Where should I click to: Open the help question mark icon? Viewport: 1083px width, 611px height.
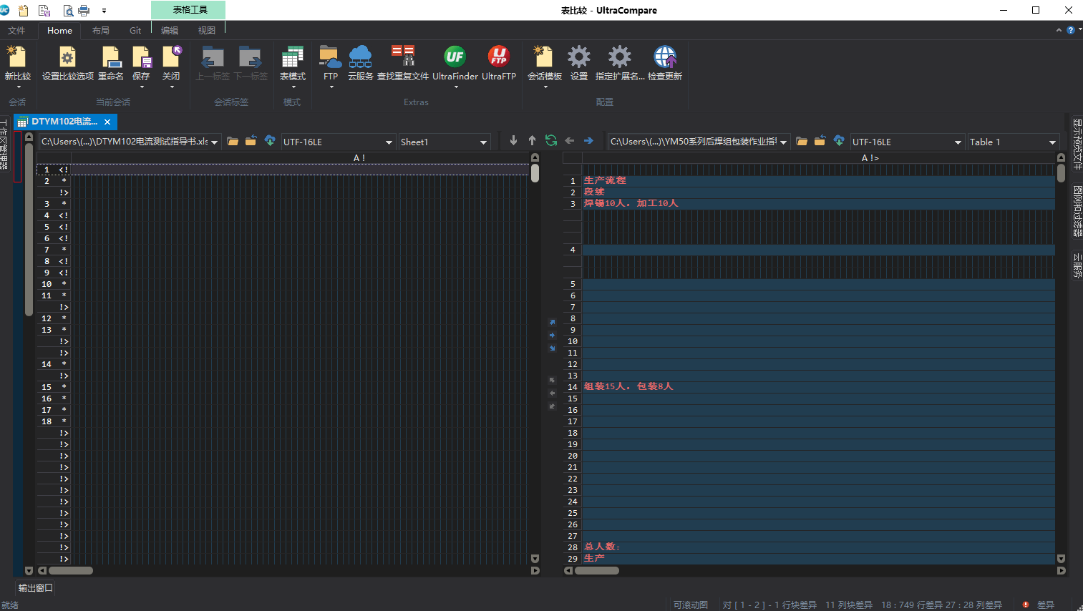pyautogui.click(x=1071, y=30)
